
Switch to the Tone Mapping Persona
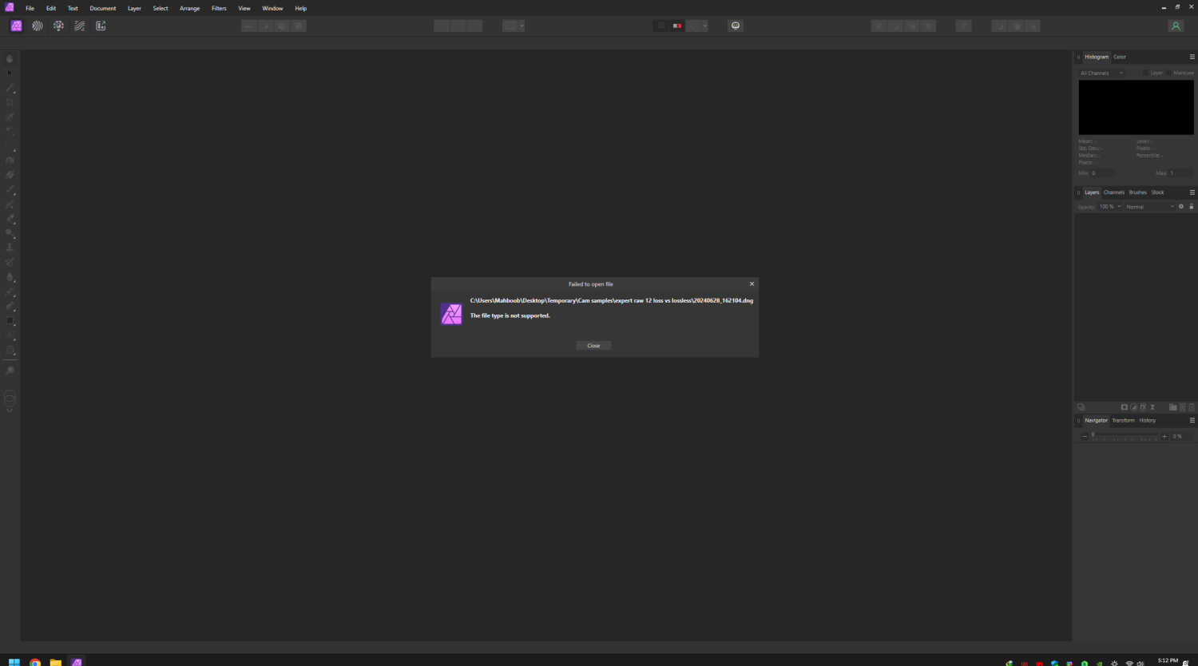79,26
